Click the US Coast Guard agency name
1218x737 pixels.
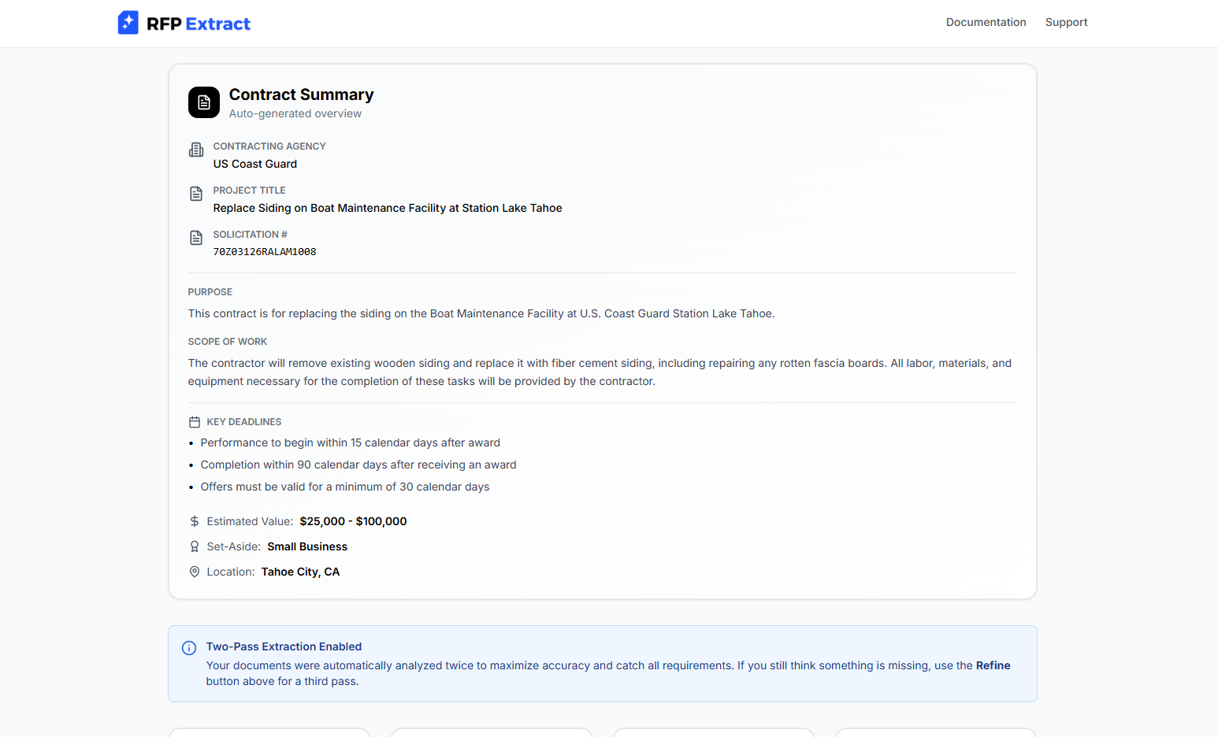[254, 164]
